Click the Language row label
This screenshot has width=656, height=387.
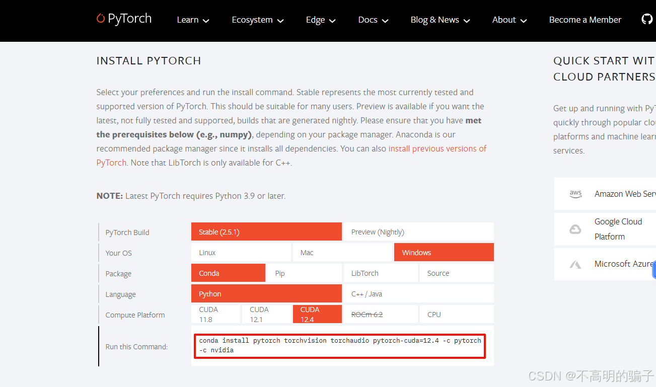click(120, 294)
